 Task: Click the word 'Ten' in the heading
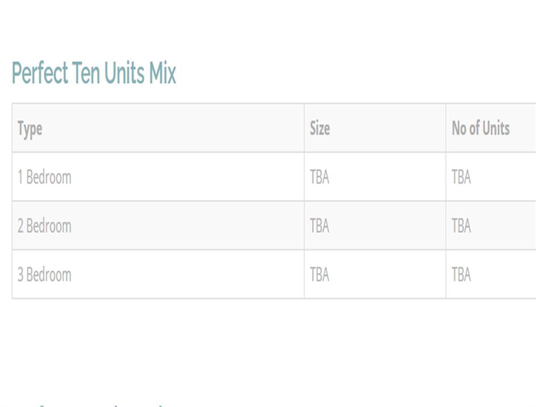click(86, 73)
